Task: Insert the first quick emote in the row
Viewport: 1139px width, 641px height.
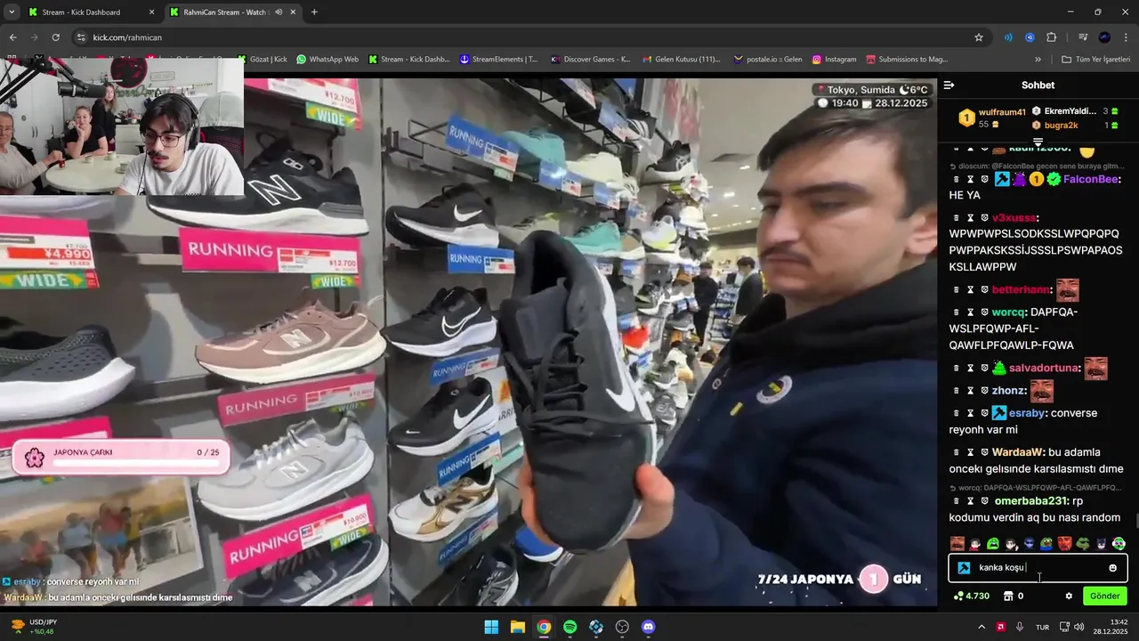Action: point(957,543)
